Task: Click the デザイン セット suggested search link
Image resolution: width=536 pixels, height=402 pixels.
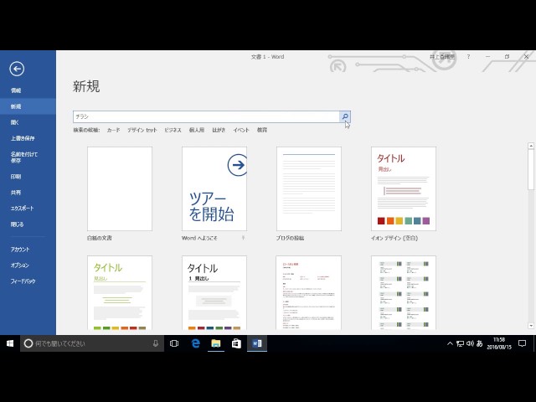Action: (142, 130)
